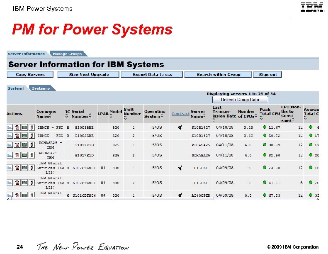Click the green table icon in the row with peak CPU 11.67

pyautogui.click(x=24, y=127)
